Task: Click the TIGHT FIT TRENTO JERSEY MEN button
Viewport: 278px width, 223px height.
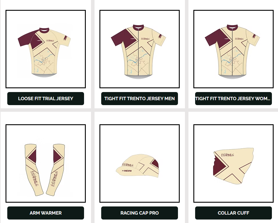Action: point(140,99)
